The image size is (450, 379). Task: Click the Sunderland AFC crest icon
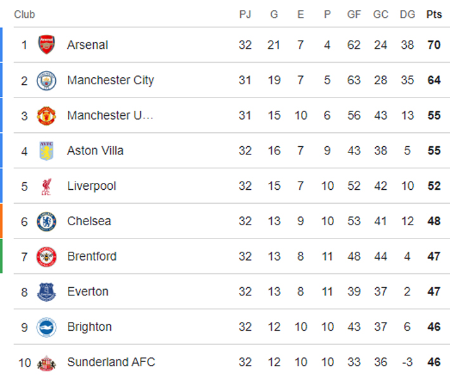coord(46,363)
